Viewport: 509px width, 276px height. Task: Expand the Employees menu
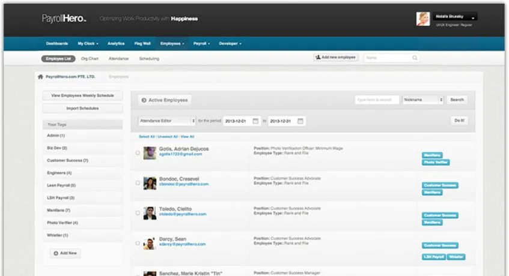172,43
